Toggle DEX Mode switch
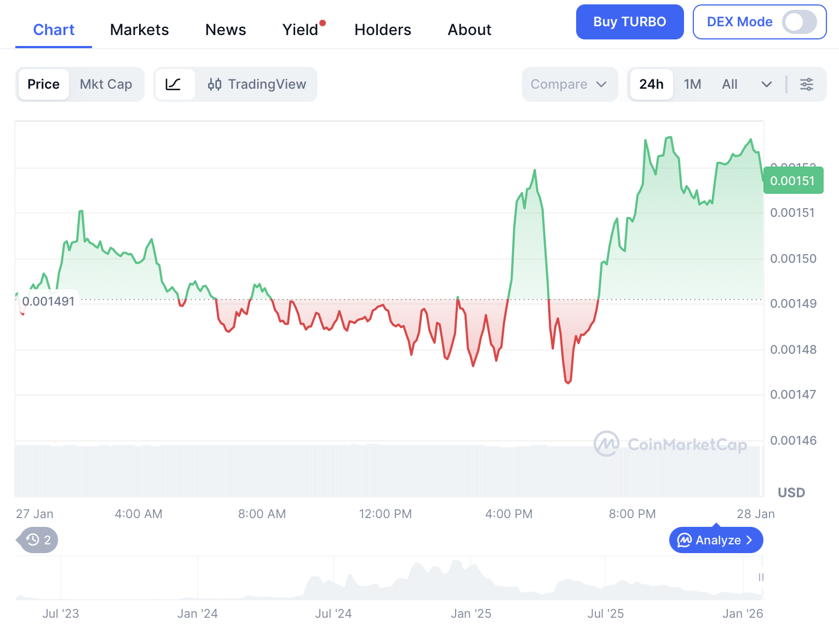Viewport: 839px width, 632px height. pyautogui.click(x=799, y=22)
